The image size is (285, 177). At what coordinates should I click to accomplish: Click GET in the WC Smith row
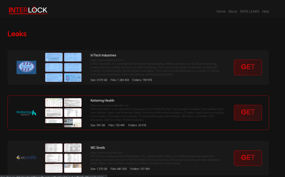tap(248, 158)
